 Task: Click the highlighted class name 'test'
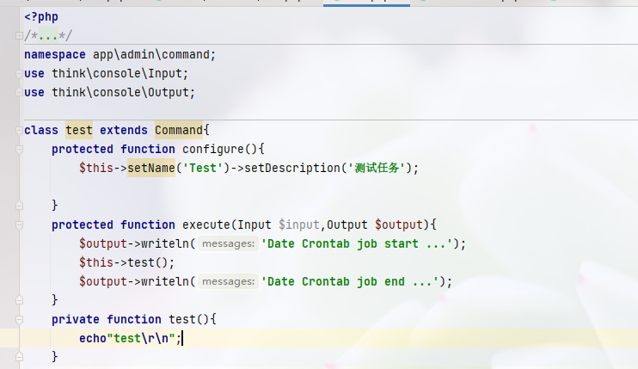(x=79, y=130)
